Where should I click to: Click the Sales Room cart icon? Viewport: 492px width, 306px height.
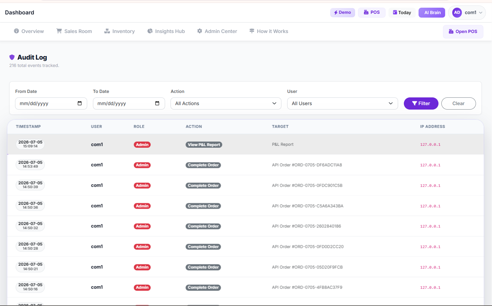coord(59,31)
